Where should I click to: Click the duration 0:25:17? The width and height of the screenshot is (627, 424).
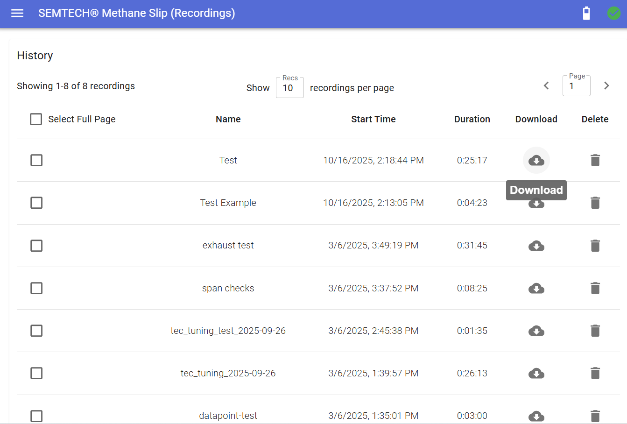click(x=472, y=160)
